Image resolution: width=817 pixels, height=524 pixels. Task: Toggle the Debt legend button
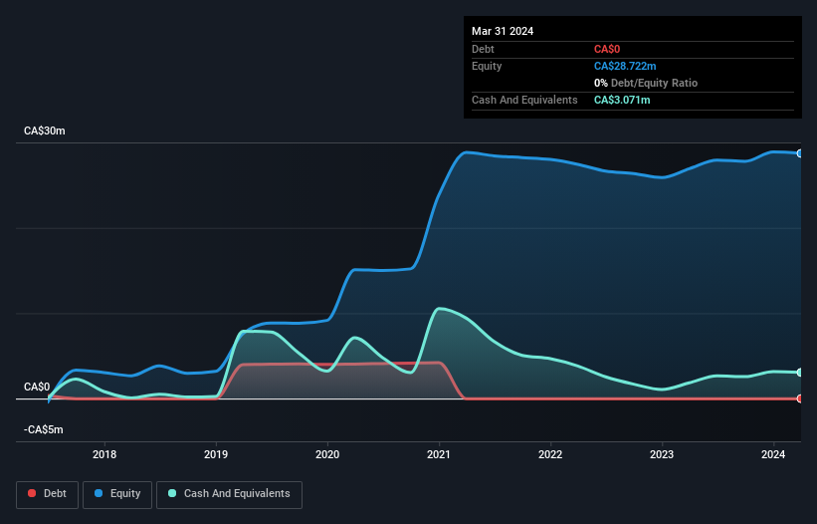coord(48,494)
